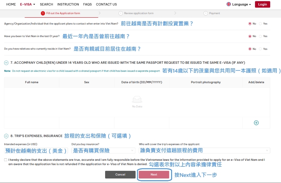Click the Full name column header

(x=32, y=82)
